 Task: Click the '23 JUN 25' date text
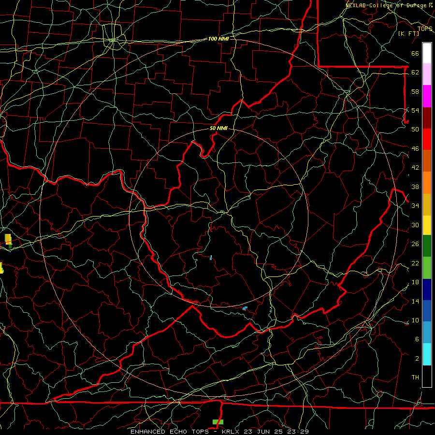264,432
